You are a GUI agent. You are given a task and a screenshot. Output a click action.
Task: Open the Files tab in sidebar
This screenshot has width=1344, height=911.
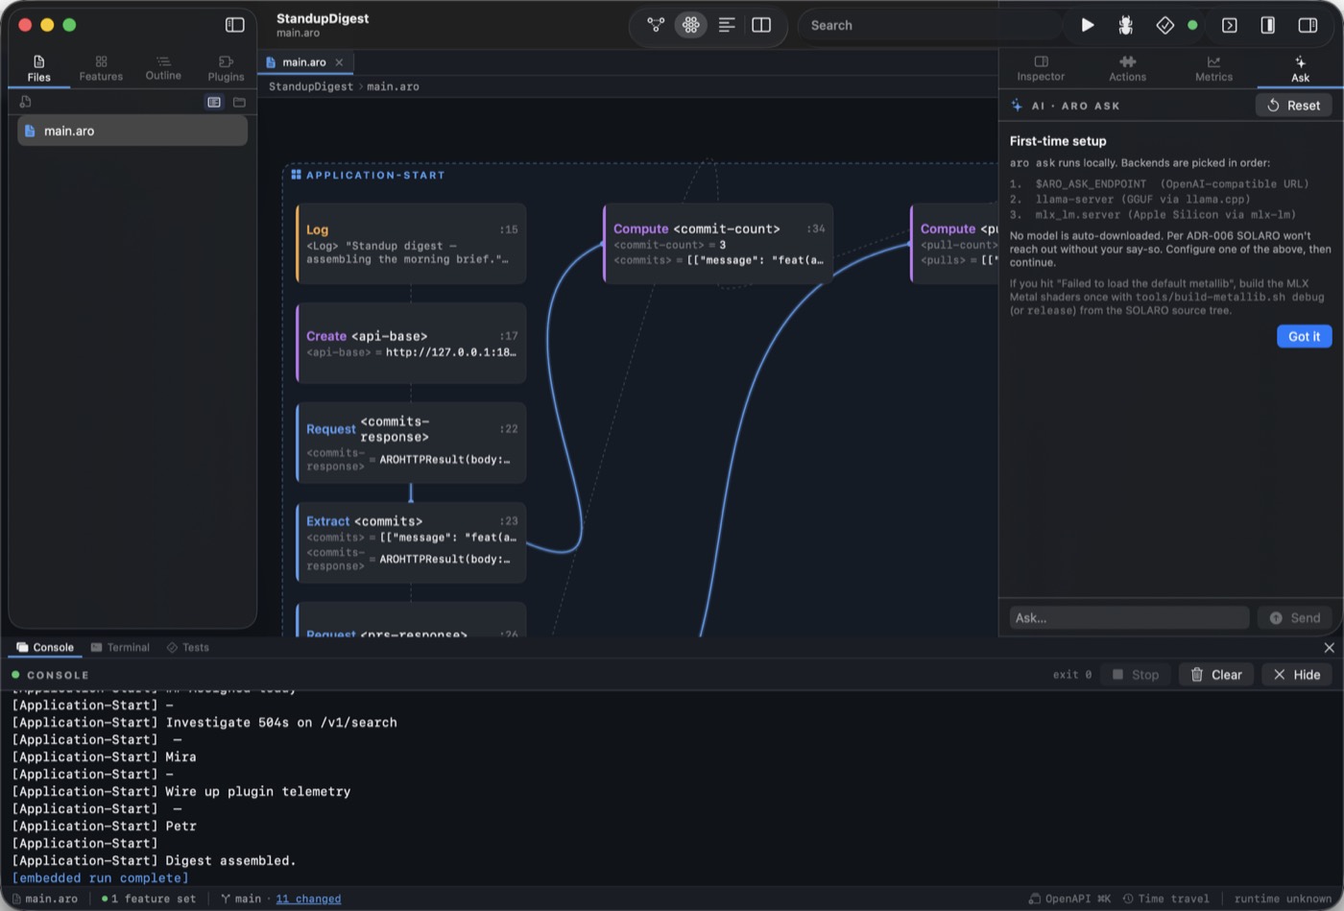(39, 68)
